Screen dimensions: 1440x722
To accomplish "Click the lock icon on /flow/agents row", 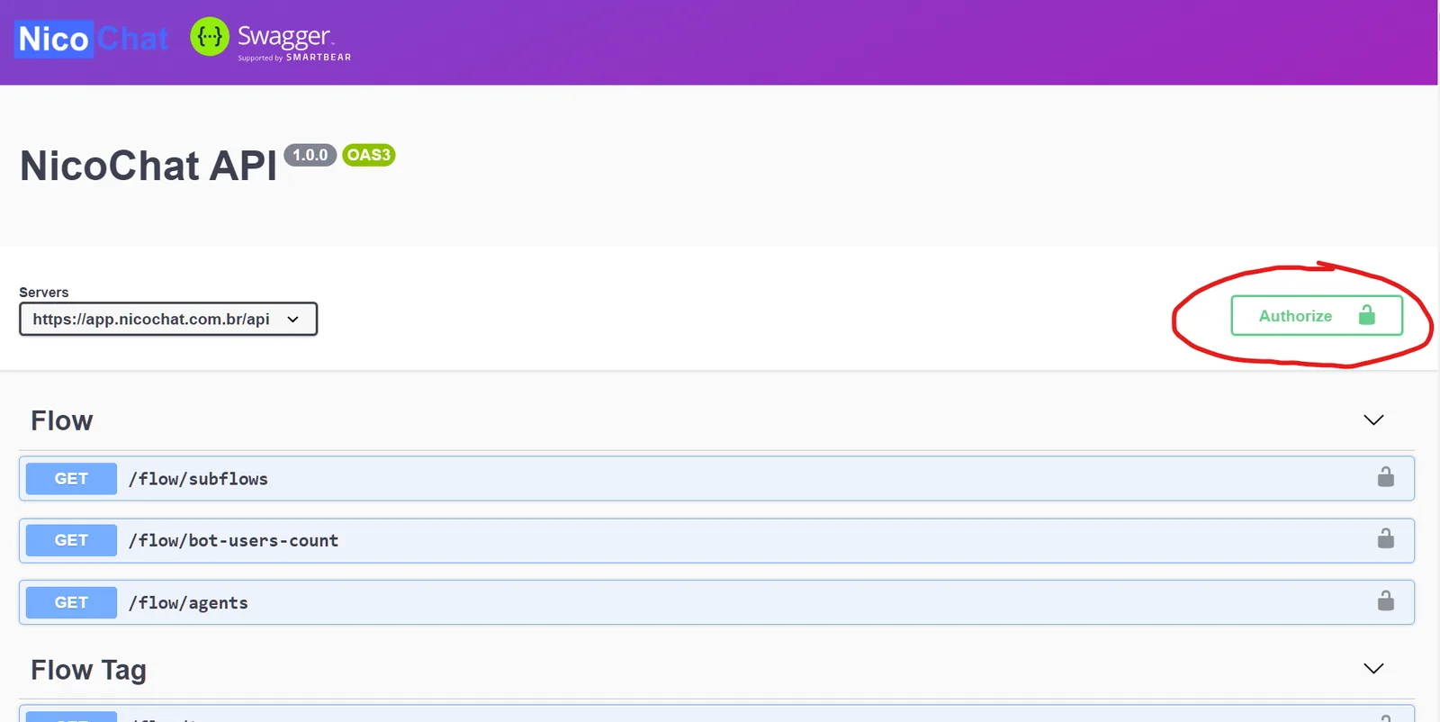I will [1386, 600].
